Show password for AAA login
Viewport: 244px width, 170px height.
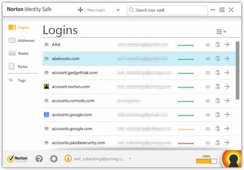point(208,45)
